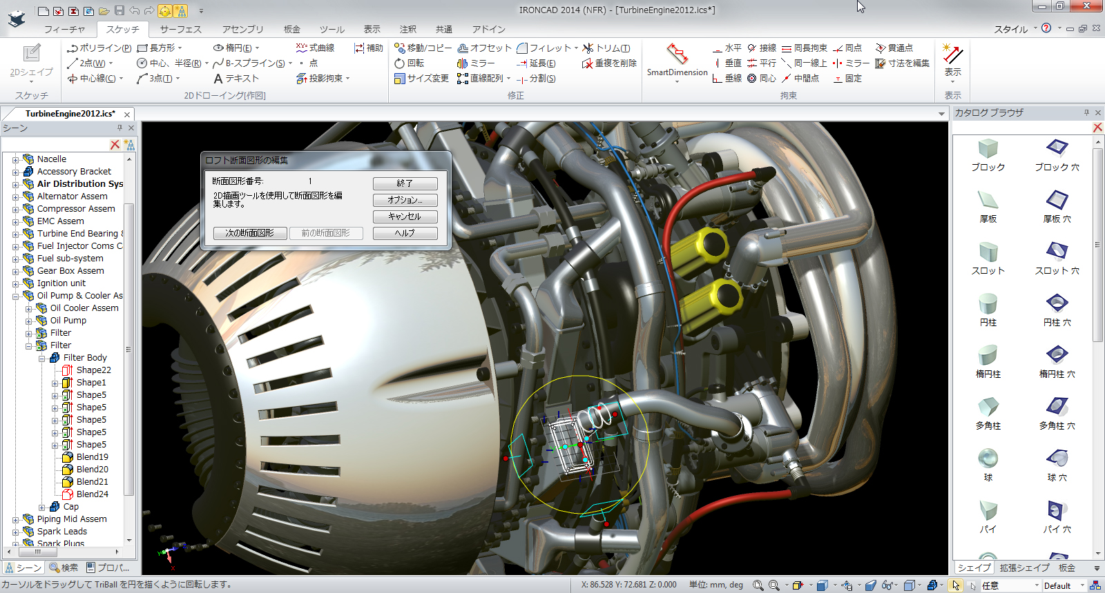The width and height of the screenshot is (1105, 593).
Task: Click the Next Section button in dialog
Action: [x=249, y=233]
